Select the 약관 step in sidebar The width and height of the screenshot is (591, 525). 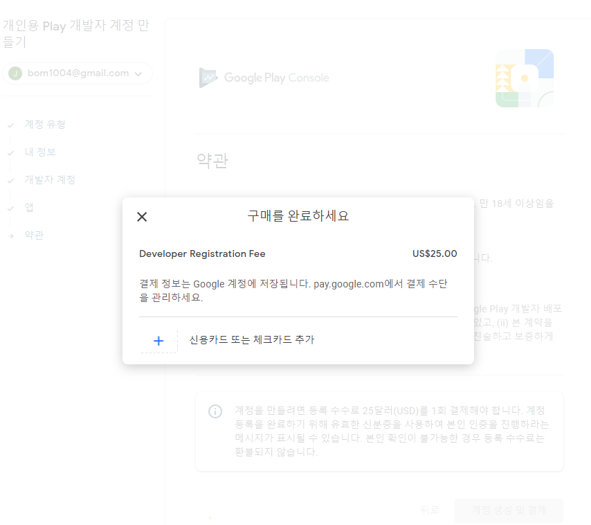pos(34,235)
